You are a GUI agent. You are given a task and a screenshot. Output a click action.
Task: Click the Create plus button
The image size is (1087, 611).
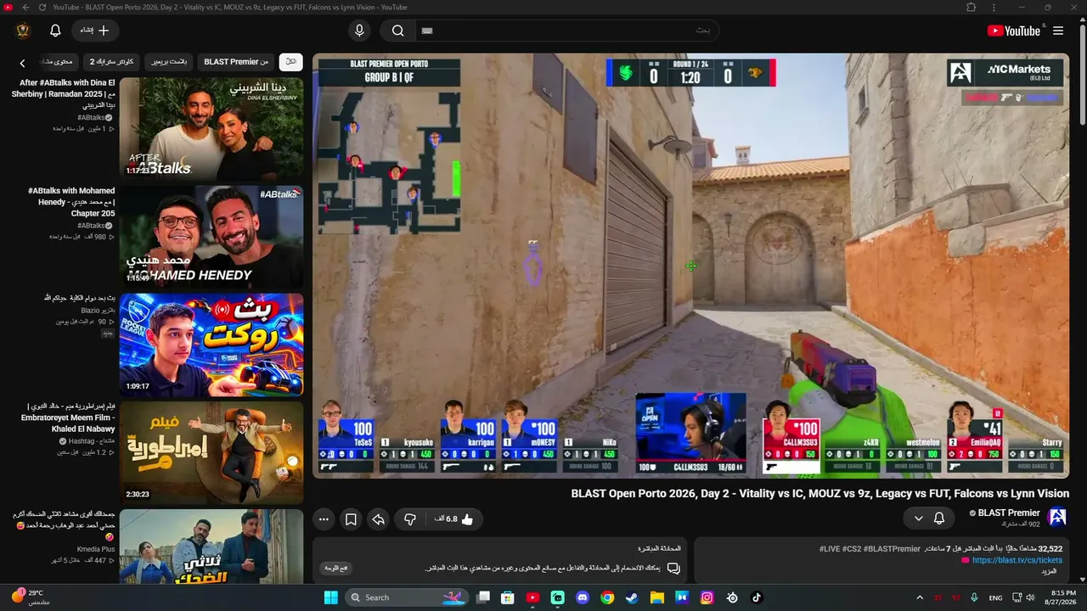pos(95,31)
